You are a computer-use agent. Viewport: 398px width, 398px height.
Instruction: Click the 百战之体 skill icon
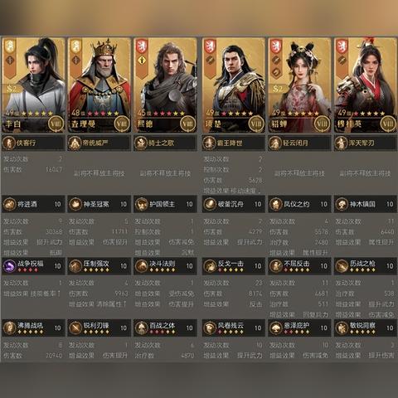[141, 328]
